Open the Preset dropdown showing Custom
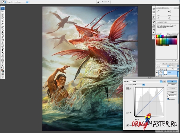Image resolution: width=180 pixels, height=133 pixels. [146, 82]
